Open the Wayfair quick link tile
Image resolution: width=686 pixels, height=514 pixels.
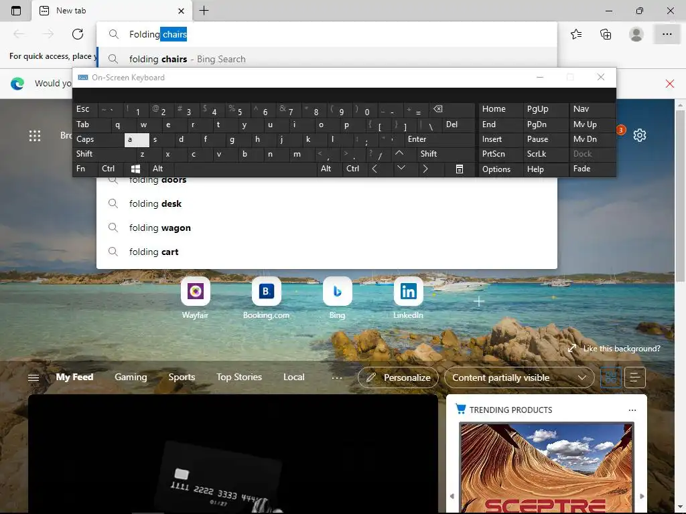pos(195,298)
